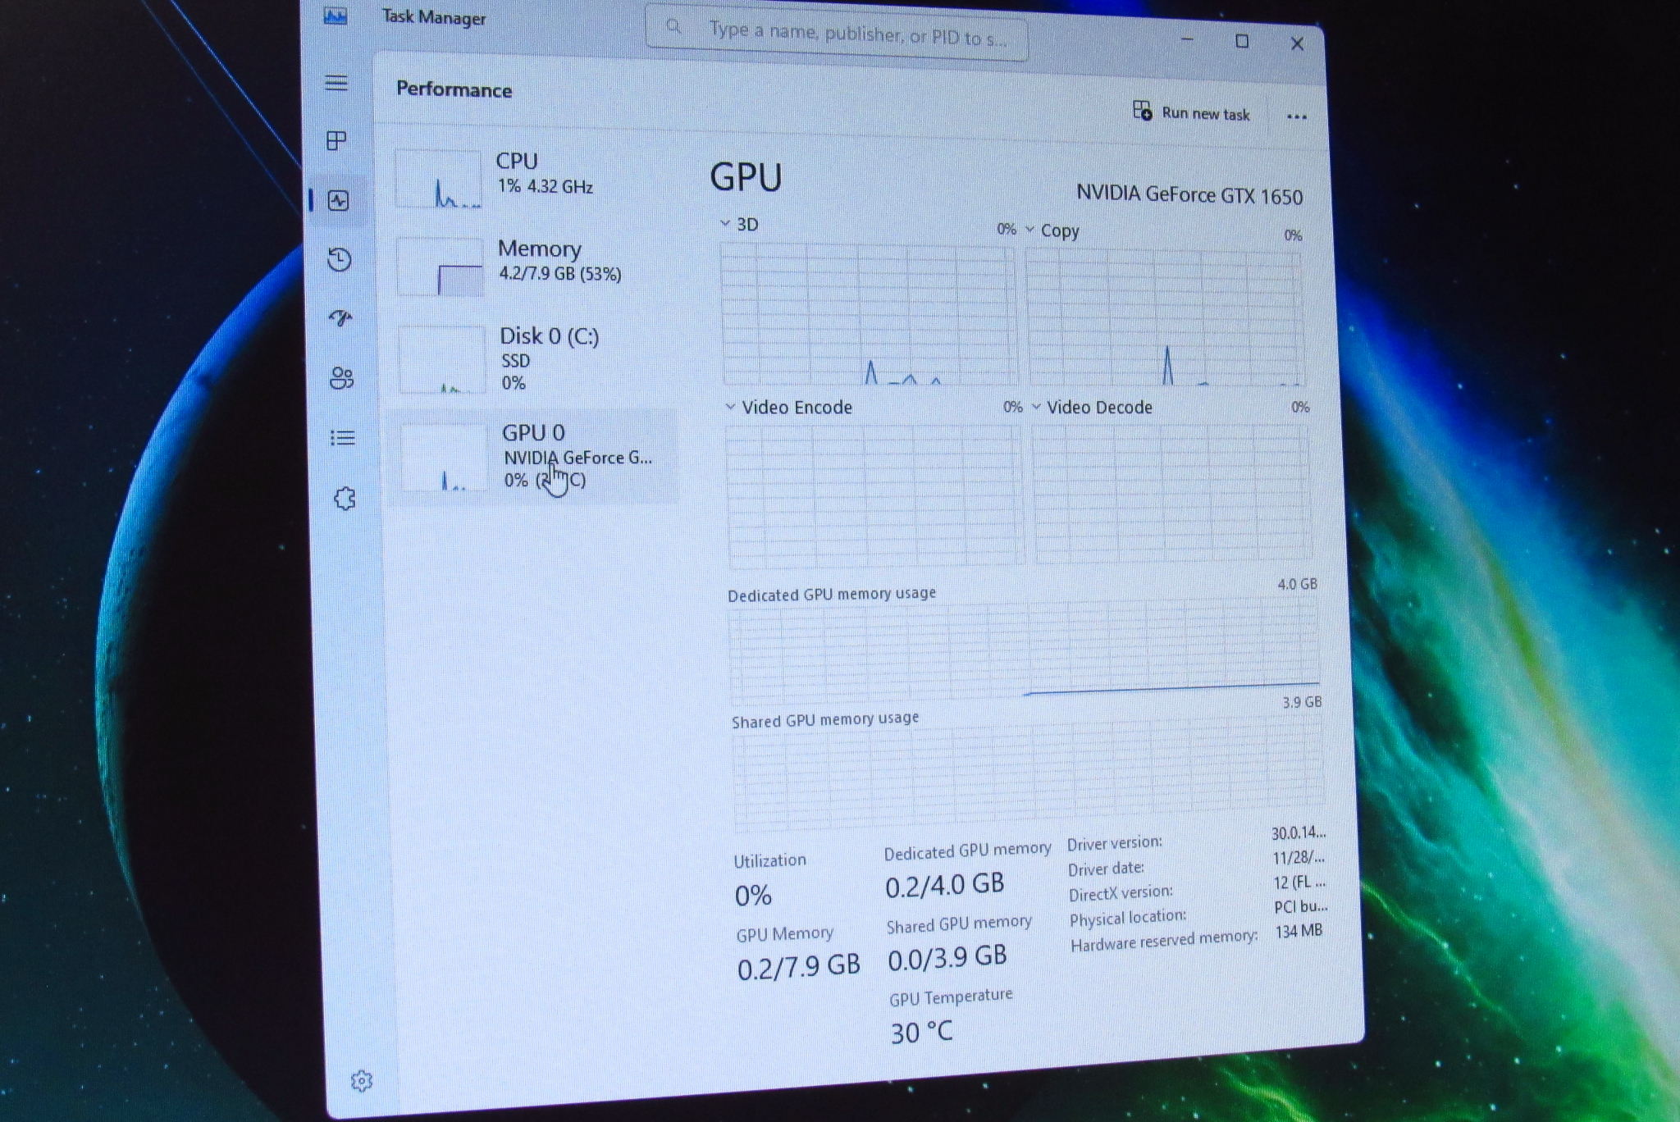The width and height of the screenshot is (1680, 1122).
Task: Open the Video Decode engine dropdown
Action: click(x=1091, y=408)
